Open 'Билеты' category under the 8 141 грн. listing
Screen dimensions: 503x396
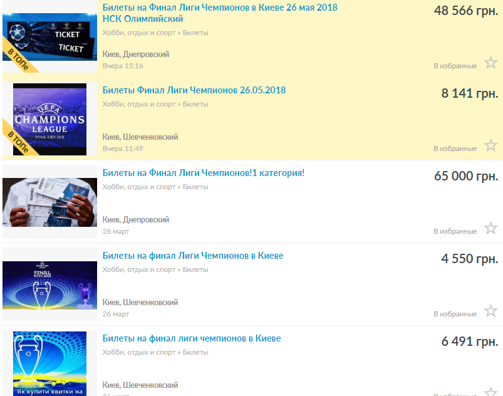195,104
